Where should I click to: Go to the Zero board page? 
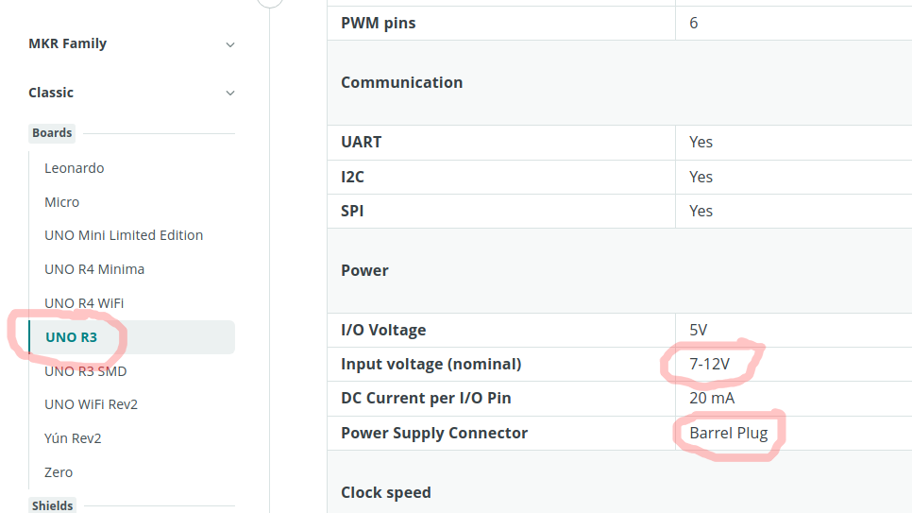tap(59, 472)
